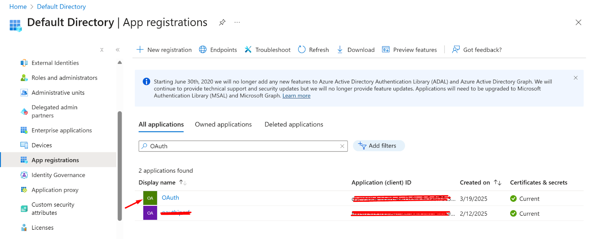
Task: Click the Default Directory breadcrumb link
Action: [x=61, y=7]
